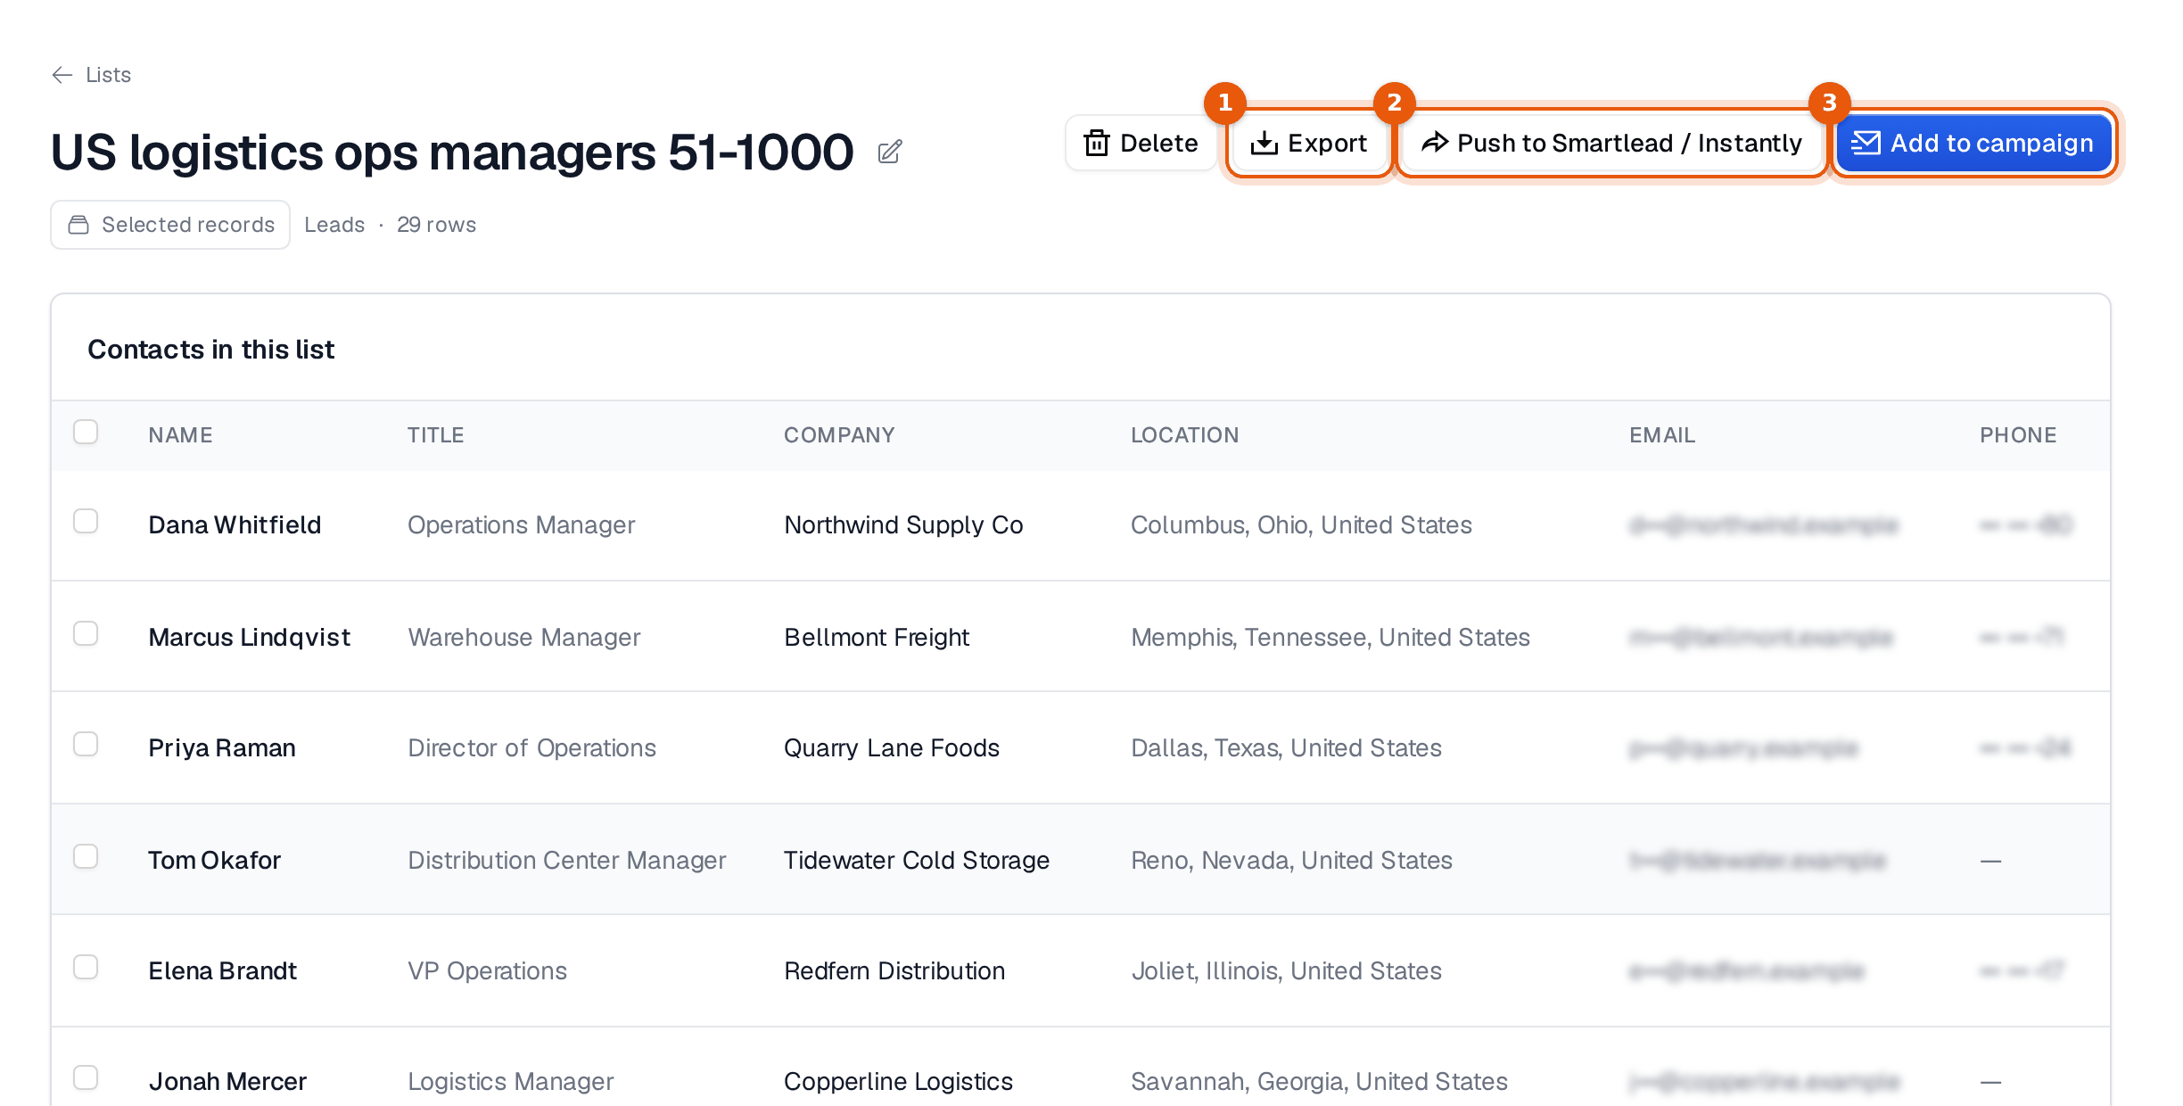Screen dimensions: 2183x1106
Task: Click location Savannah, Georgia, United States
Action: [x=1319, y=1082]
